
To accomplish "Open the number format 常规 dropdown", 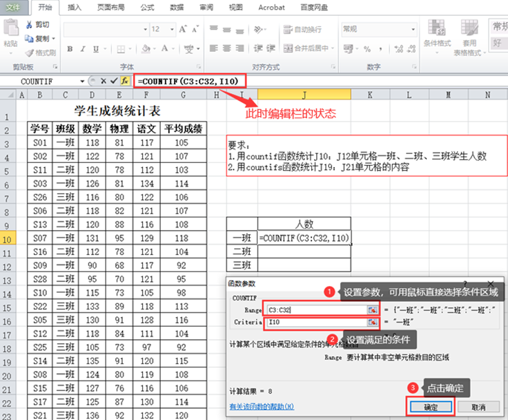I will (413, 29).
